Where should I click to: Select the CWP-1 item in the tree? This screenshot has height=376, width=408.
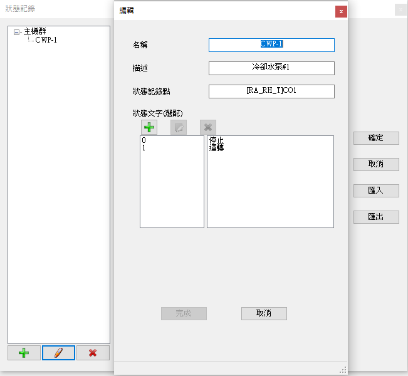[x=46, y=40]
